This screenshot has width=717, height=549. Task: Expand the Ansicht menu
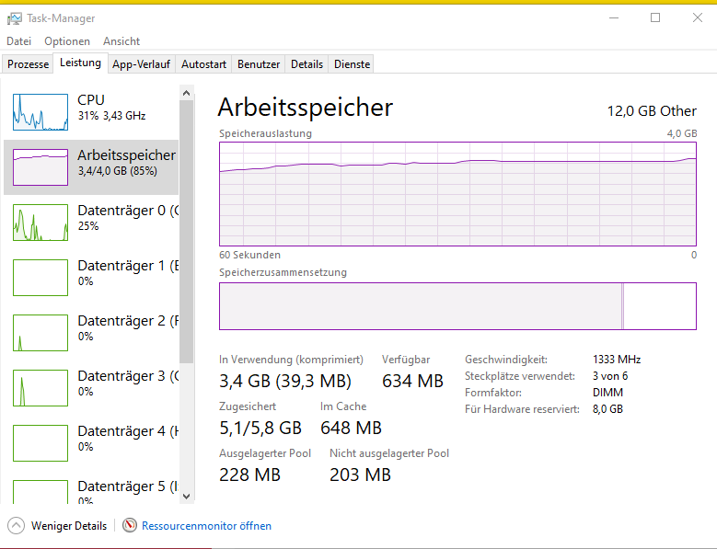point(121,41)
